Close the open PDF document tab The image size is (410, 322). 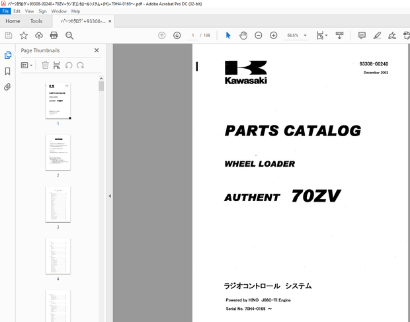pyautogui.click(x=110, y=21)
